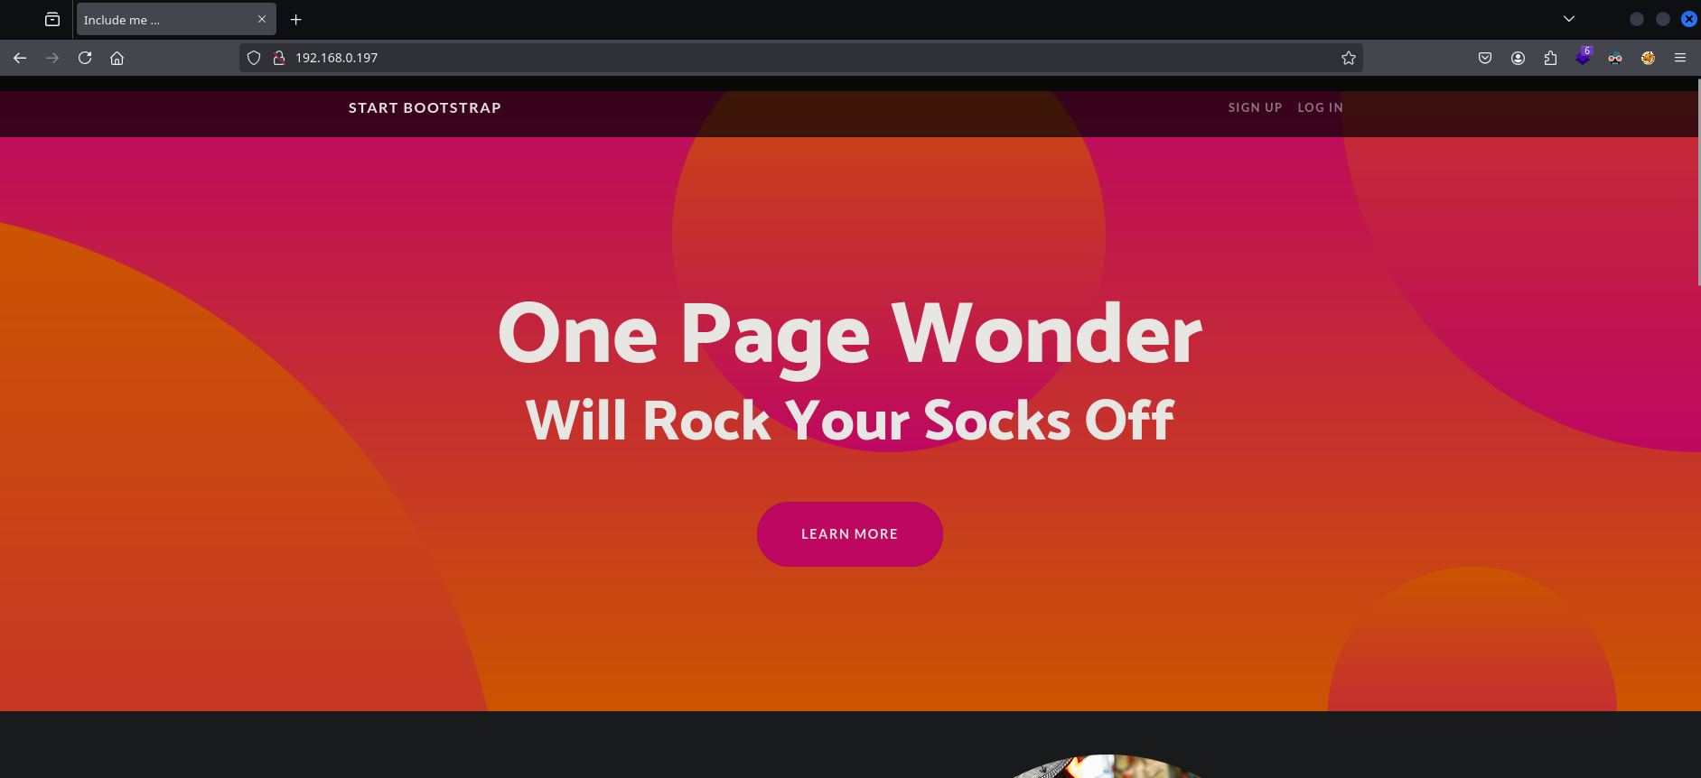Open the purple extension with badge 6

(x=1583, y=57)
